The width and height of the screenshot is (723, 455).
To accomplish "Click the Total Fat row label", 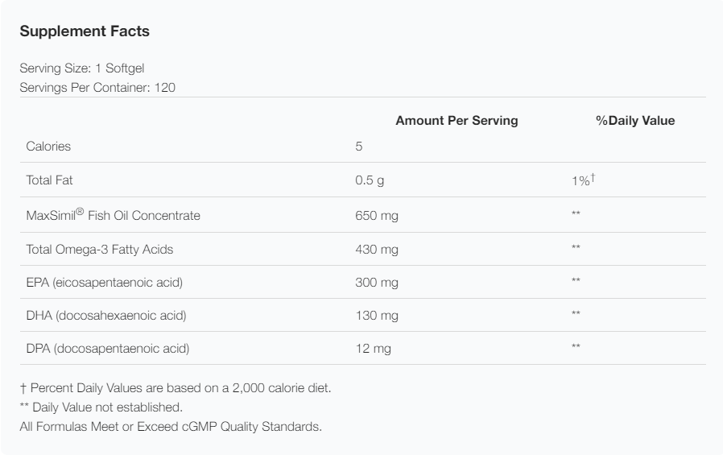I will pyautogui.click(x=50, y=180).
